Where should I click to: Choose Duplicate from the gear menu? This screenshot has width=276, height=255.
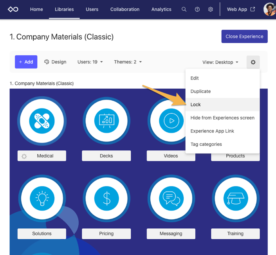click(222, 91)
